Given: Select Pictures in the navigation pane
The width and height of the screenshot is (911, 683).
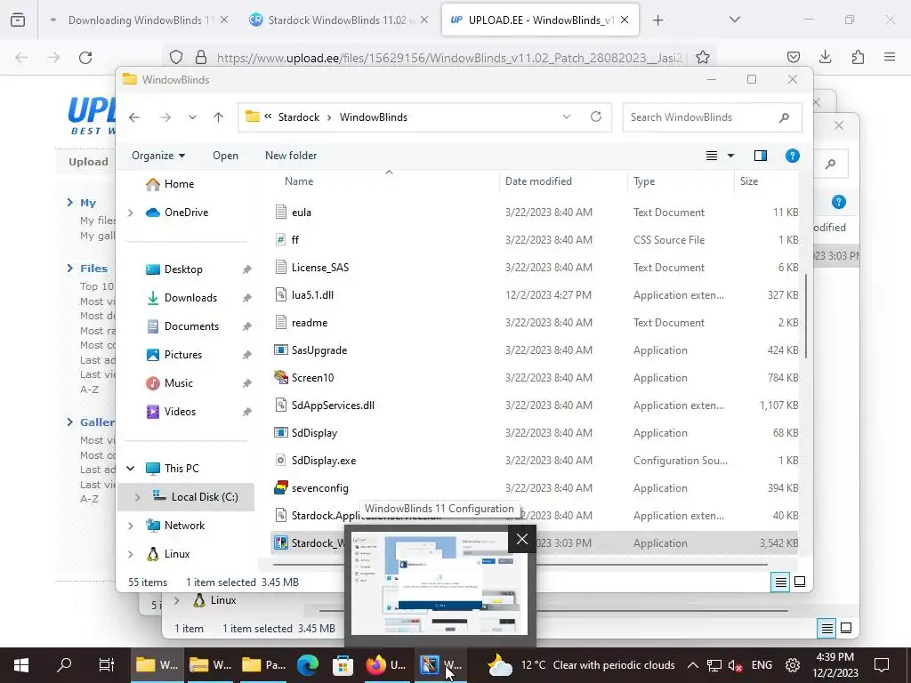Looking at the screenshot, I should [183, 355].
